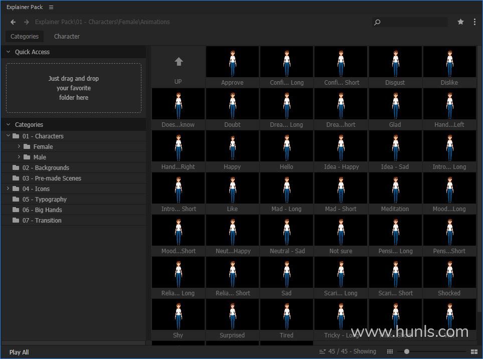
Task: Click the 45 / 45 - Showing status text
Action: coord(352,351)
